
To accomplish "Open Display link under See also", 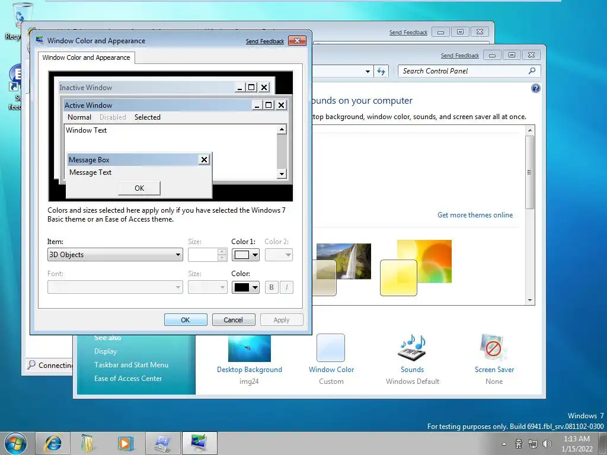I will pyautogui.click(x=106, y=351).
